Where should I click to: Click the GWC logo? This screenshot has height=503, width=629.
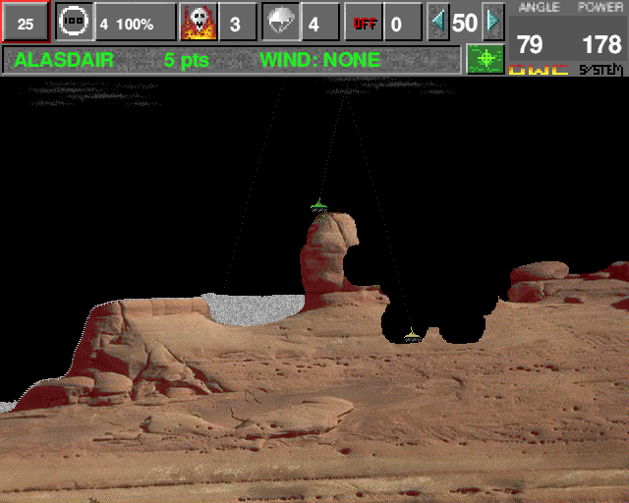point(539,70)
